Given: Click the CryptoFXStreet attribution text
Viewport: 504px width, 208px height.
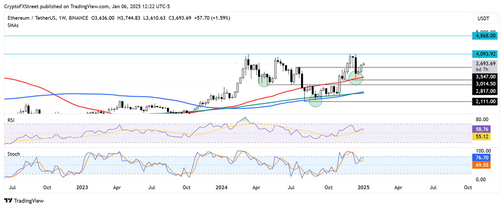Looking at the screenshot, I should (22, 6).
